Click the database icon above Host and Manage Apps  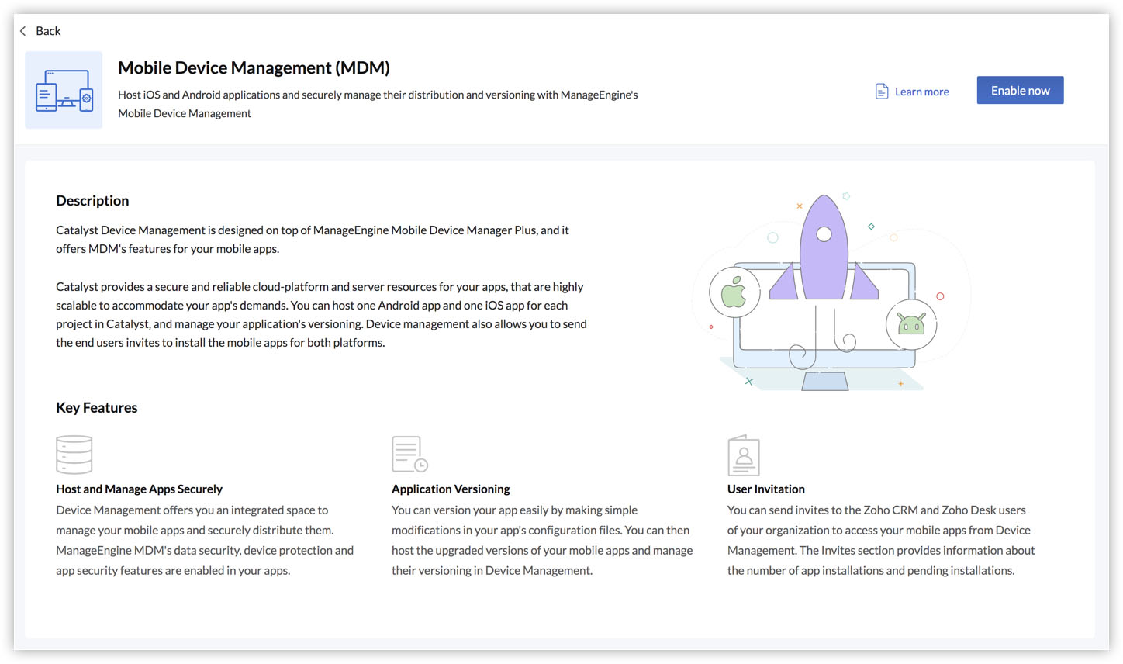74,455
